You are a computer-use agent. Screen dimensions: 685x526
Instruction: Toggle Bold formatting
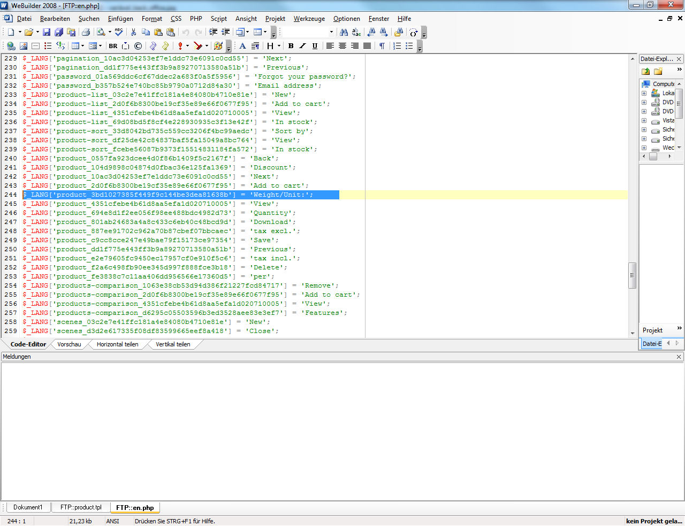pos(291,46)
